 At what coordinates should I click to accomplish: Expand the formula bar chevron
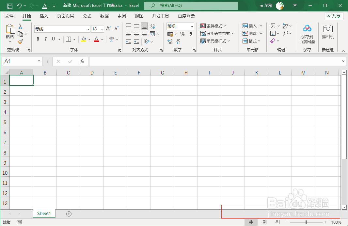(343, 61)
